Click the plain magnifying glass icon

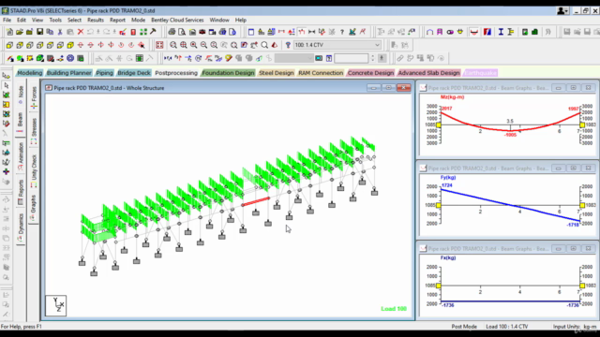(x=264, y=45)
